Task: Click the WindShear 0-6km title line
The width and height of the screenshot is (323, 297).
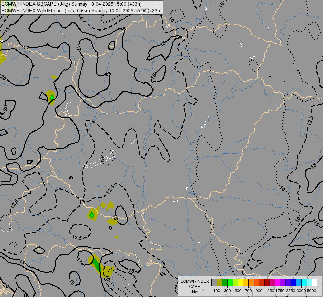Action: (81, 11)
